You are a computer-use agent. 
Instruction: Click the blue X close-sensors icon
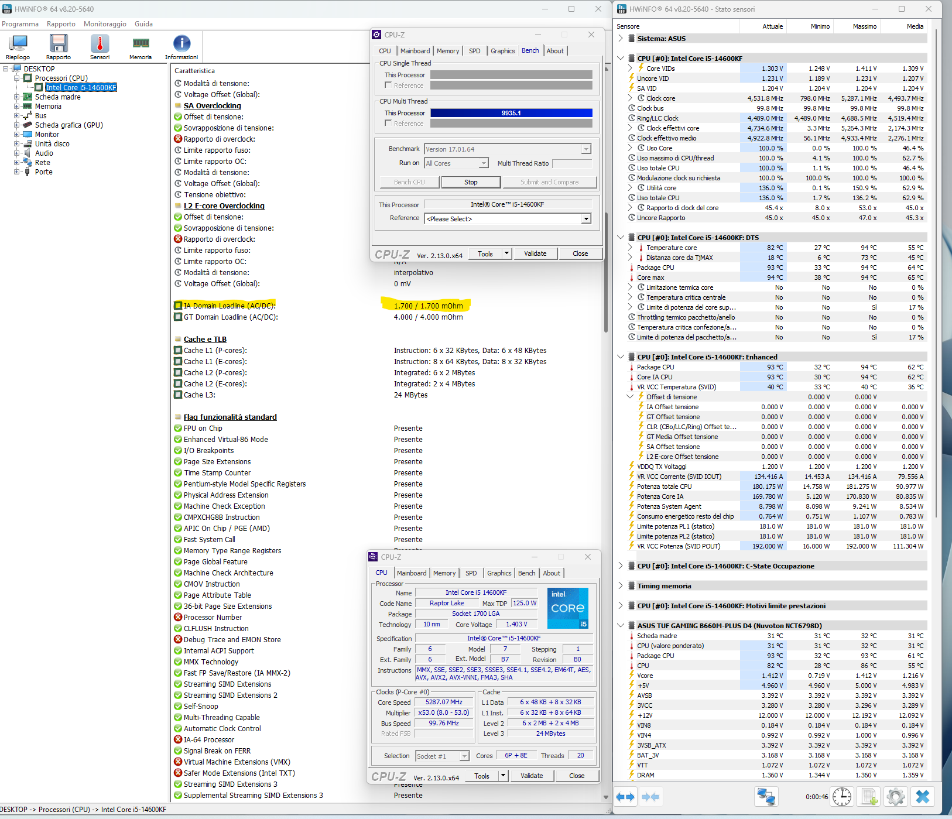click(x=923, y=797)
